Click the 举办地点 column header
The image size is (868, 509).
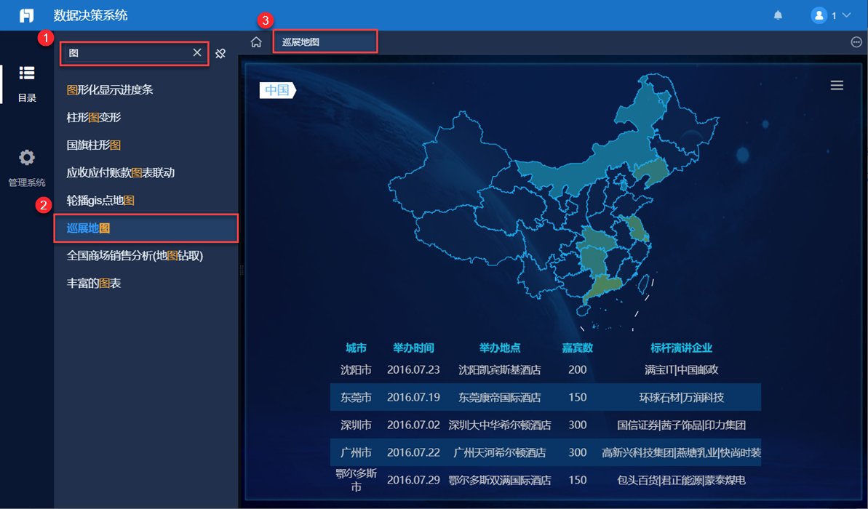point(500,348)
